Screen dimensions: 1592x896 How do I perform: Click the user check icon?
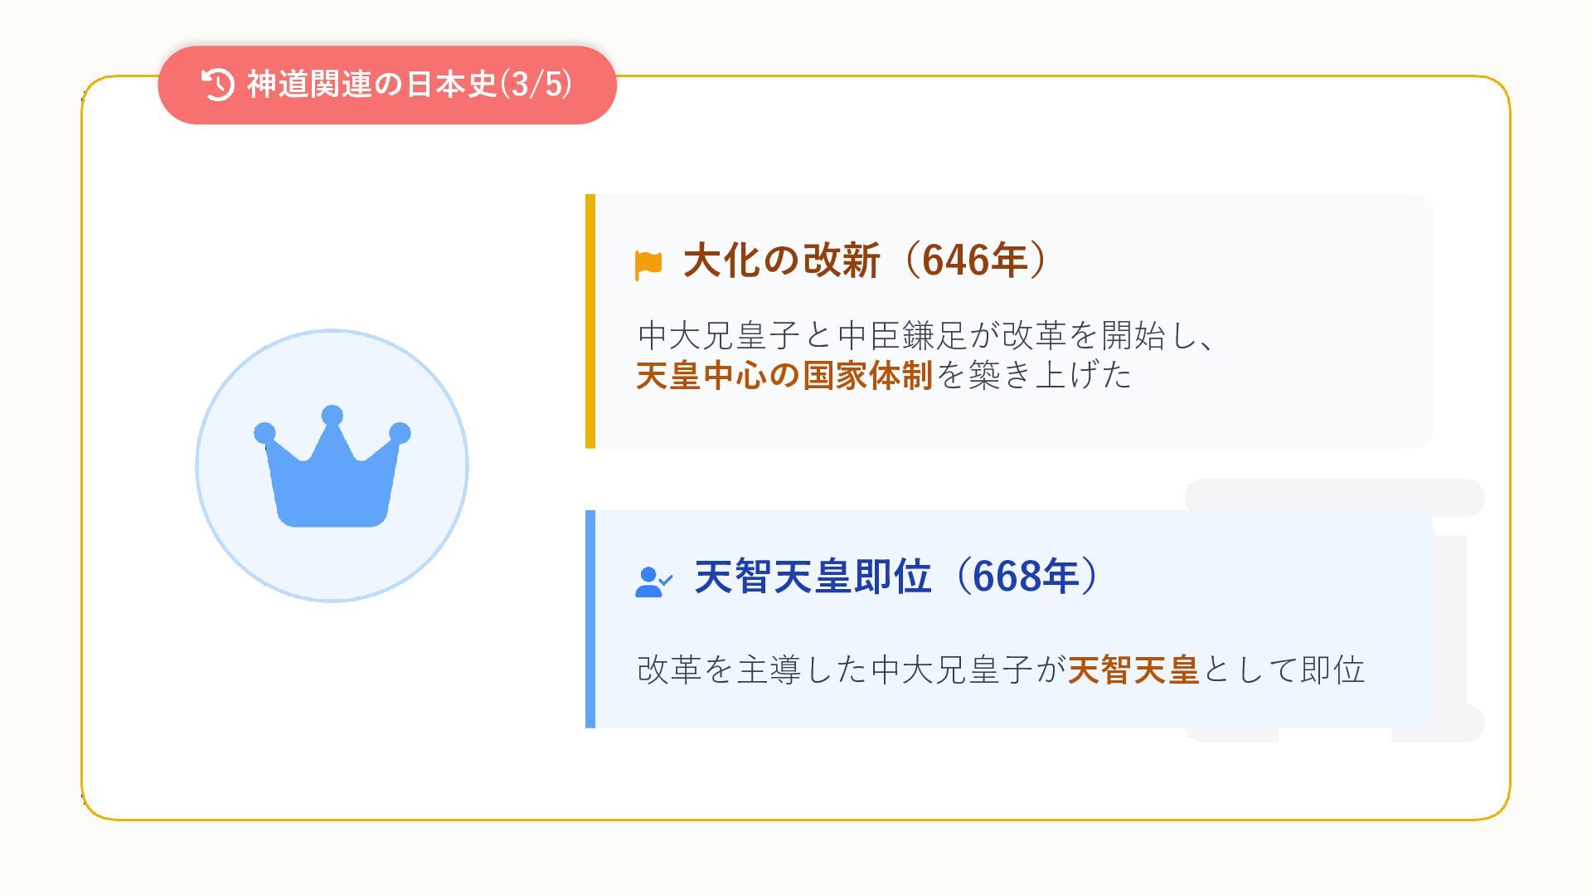point(653,582)
